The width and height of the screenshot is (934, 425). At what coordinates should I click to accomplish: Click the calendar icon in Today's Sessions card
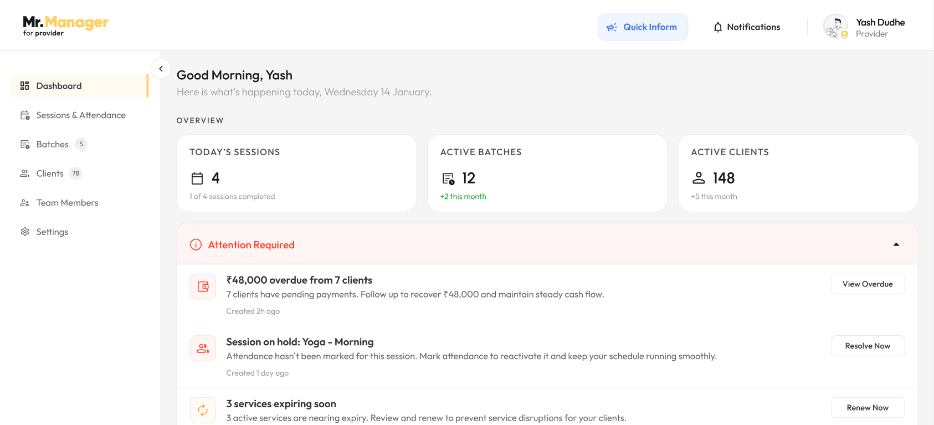(x=197, y=178)
